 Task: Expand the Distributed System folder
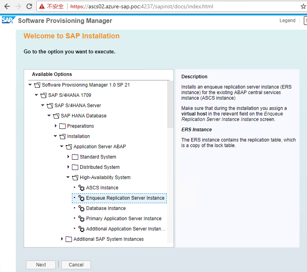[x=68, y=167]
